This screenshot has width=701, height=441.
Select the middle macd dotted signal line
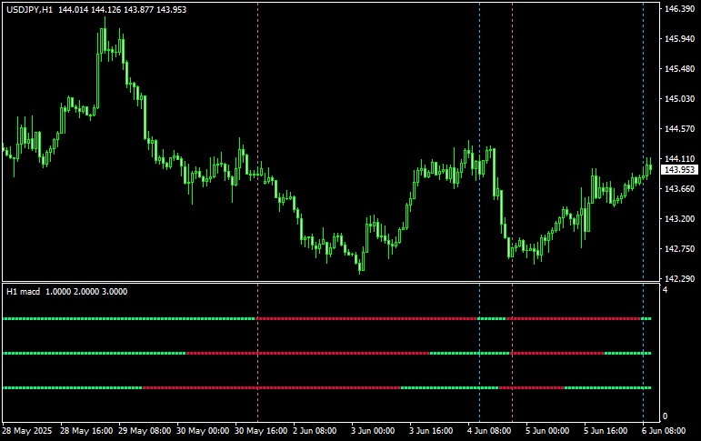[327, 354]
